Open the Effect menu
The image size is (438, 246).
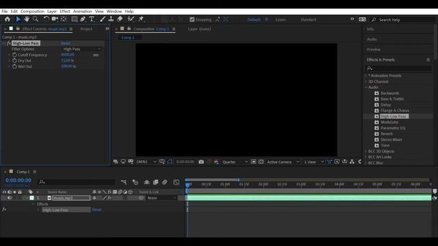pyautogui.click(x=65, y=12)
